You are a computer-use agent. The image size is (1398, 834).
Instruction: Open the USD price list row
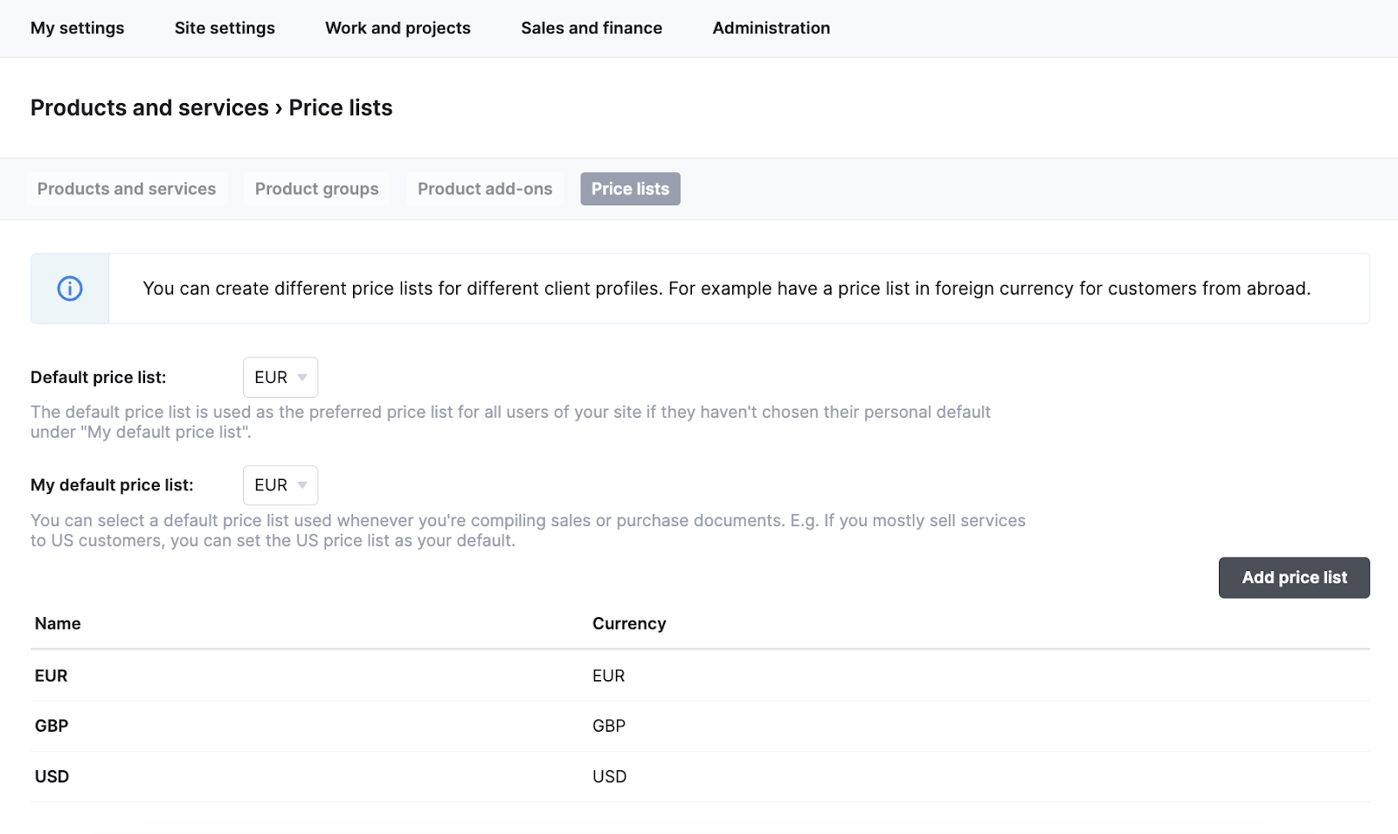(x=700, y=777)
